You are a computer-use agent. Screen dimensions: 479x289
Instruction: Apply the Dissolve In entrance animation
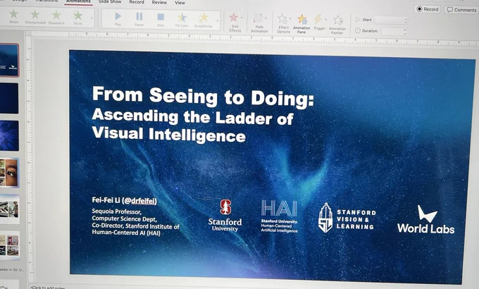(x=56, y=17)
